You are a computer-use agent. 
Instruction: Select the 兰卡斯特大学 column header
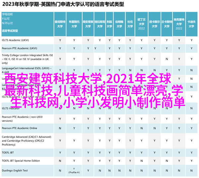tap(166, 24)
